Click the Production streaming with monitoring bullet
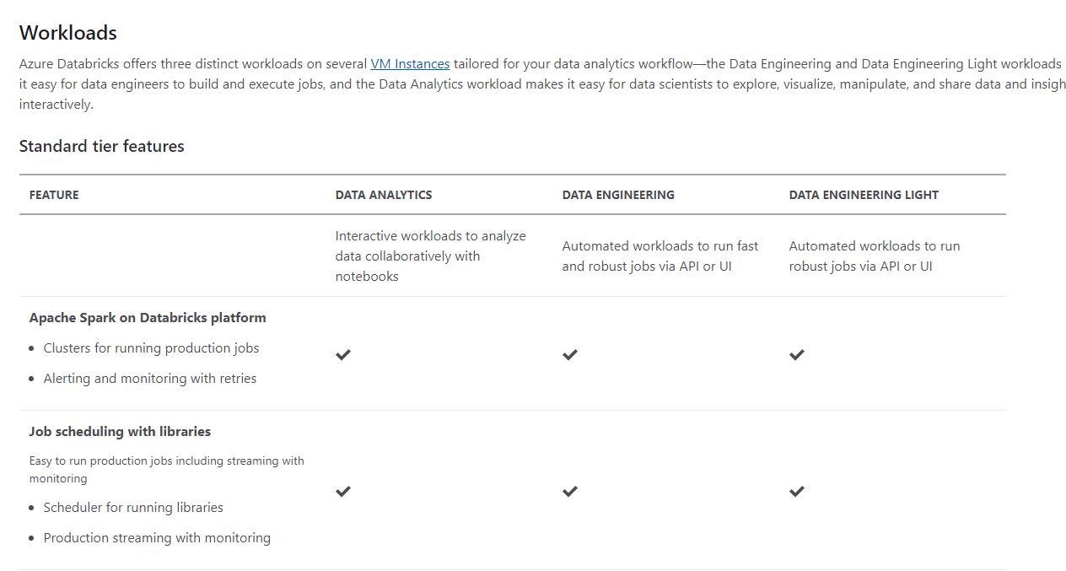Screen dimensions: 1066x571 157,538
